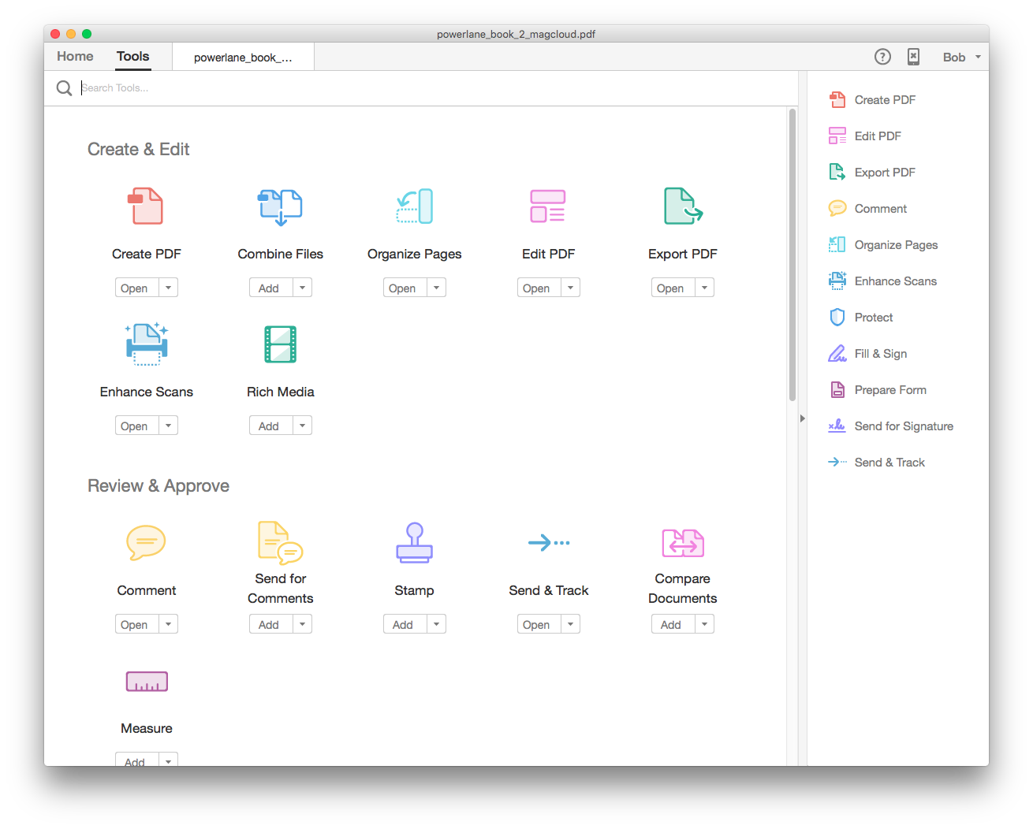Image resolution: width=1033 pixels, height=829 pixels.
Task: Click the Open button under Export PDF
Action: (673, 288)
